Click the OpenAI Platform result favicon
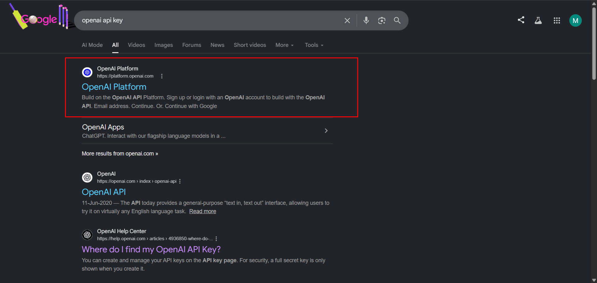The image size is (597, 283). 87,72
